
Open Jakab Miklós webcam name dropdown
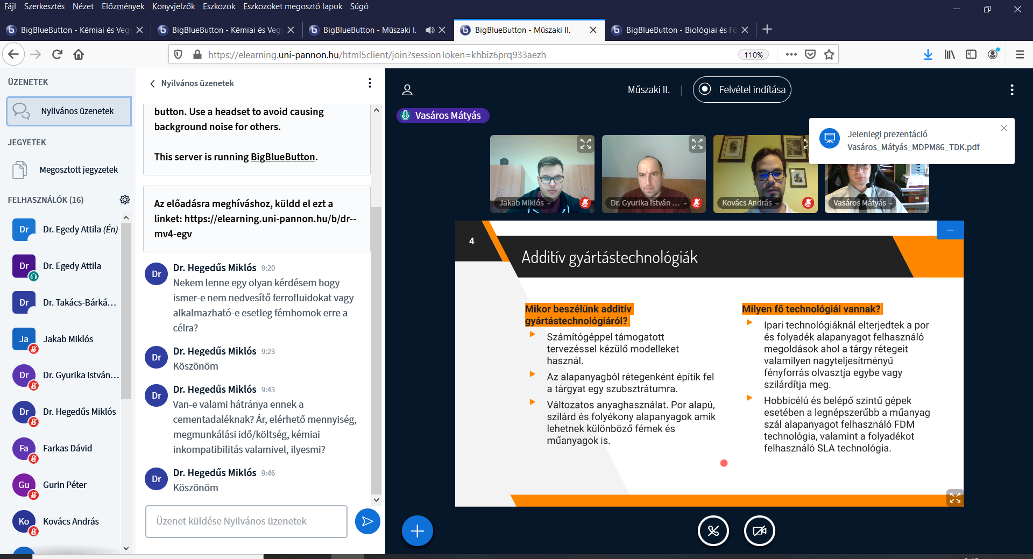[525, 203]
